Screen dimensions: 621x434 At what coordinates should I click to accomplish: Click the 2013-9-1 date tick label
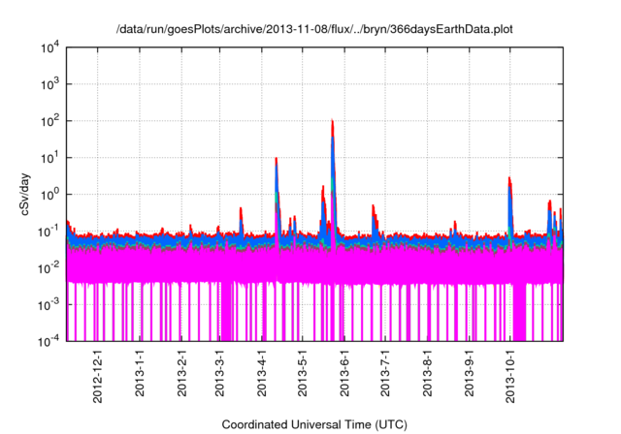coord(469,373)
